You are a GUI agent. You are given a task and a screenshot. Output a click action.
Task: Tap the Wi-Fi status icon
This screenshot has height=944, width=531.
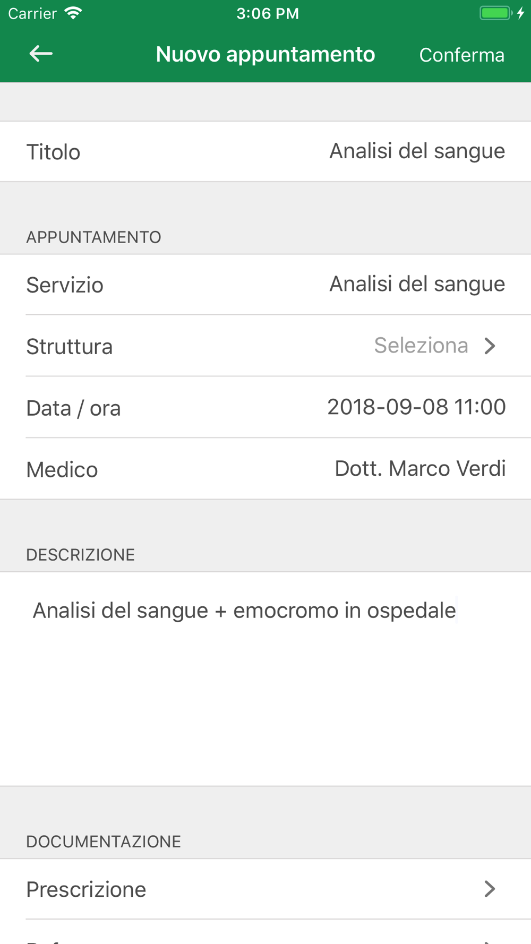73,13
